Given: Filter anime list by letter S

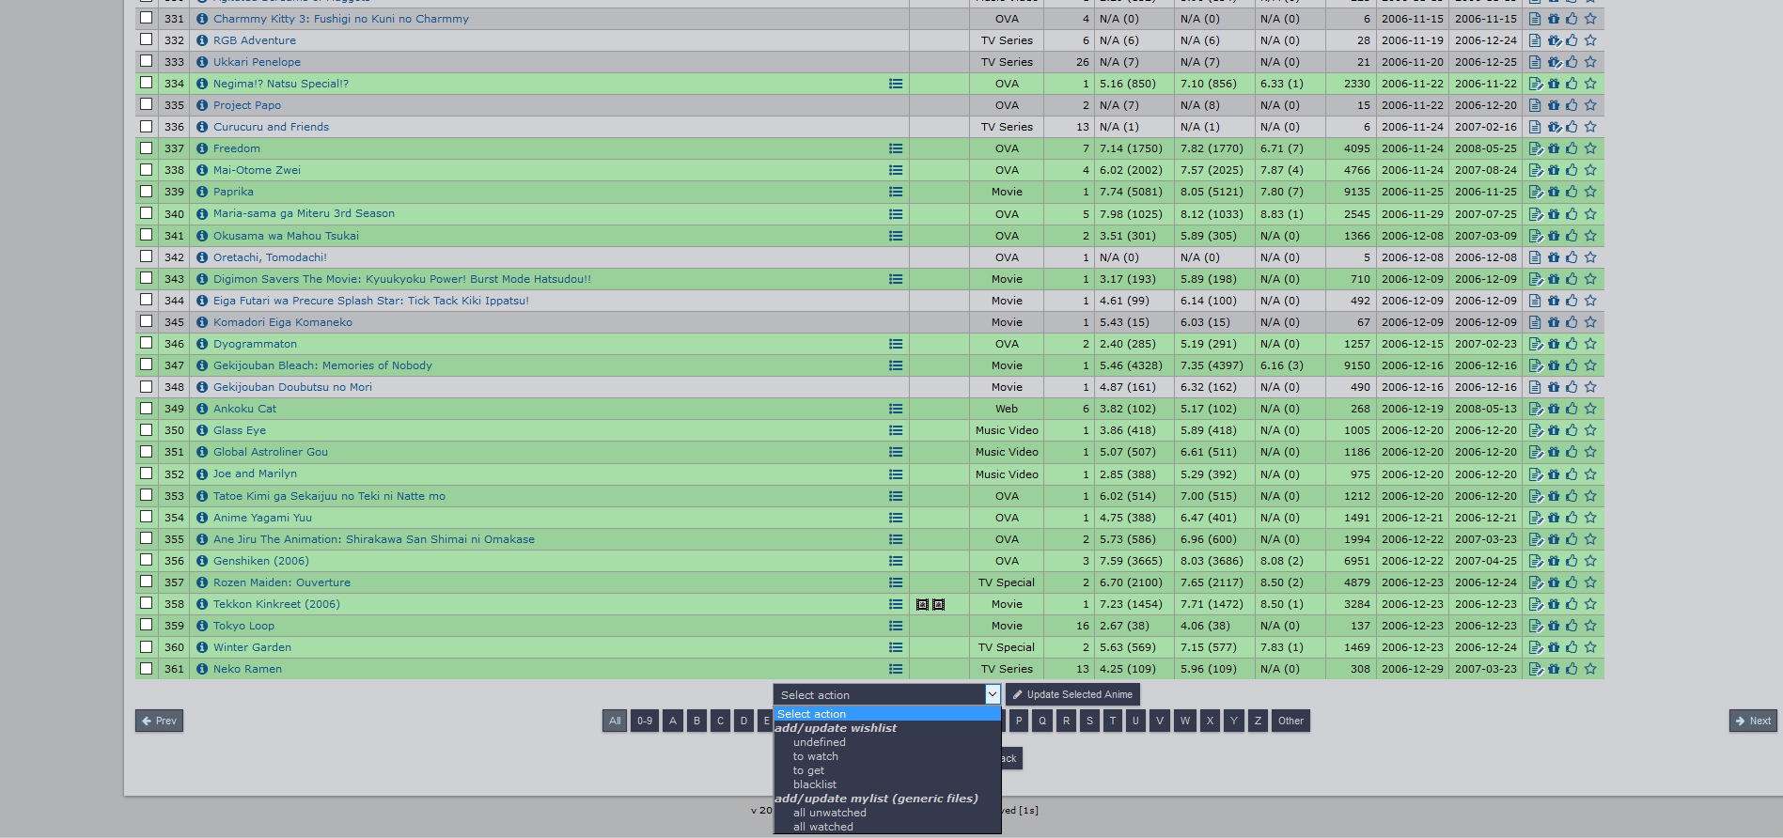Looking at the screenshot, I should tap(1089, 721).
